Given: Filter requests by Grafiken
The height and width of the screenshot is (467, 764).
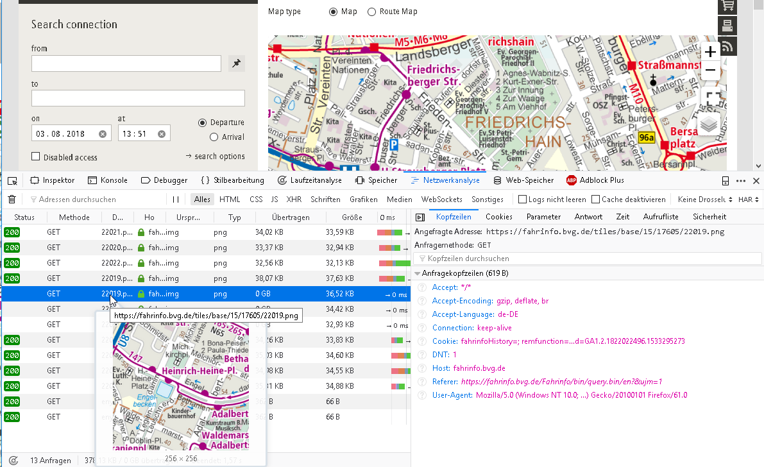Looking at the screenshot, I should (364, 200).
